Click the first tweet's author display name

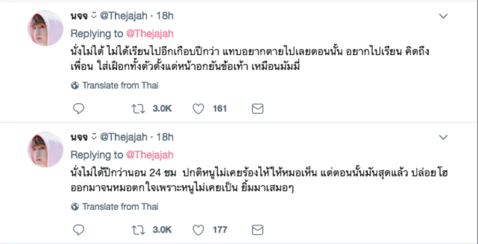click(79, 16)
